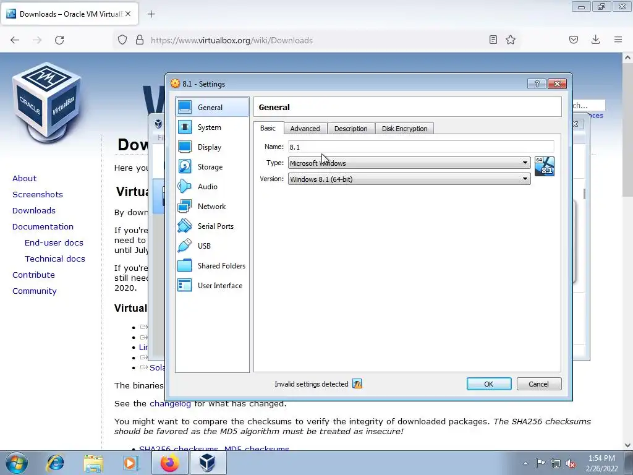Switch to the Description tab
Image resolution: width=633 pixels, height=475 pixels.
click(x=351, y=129)
